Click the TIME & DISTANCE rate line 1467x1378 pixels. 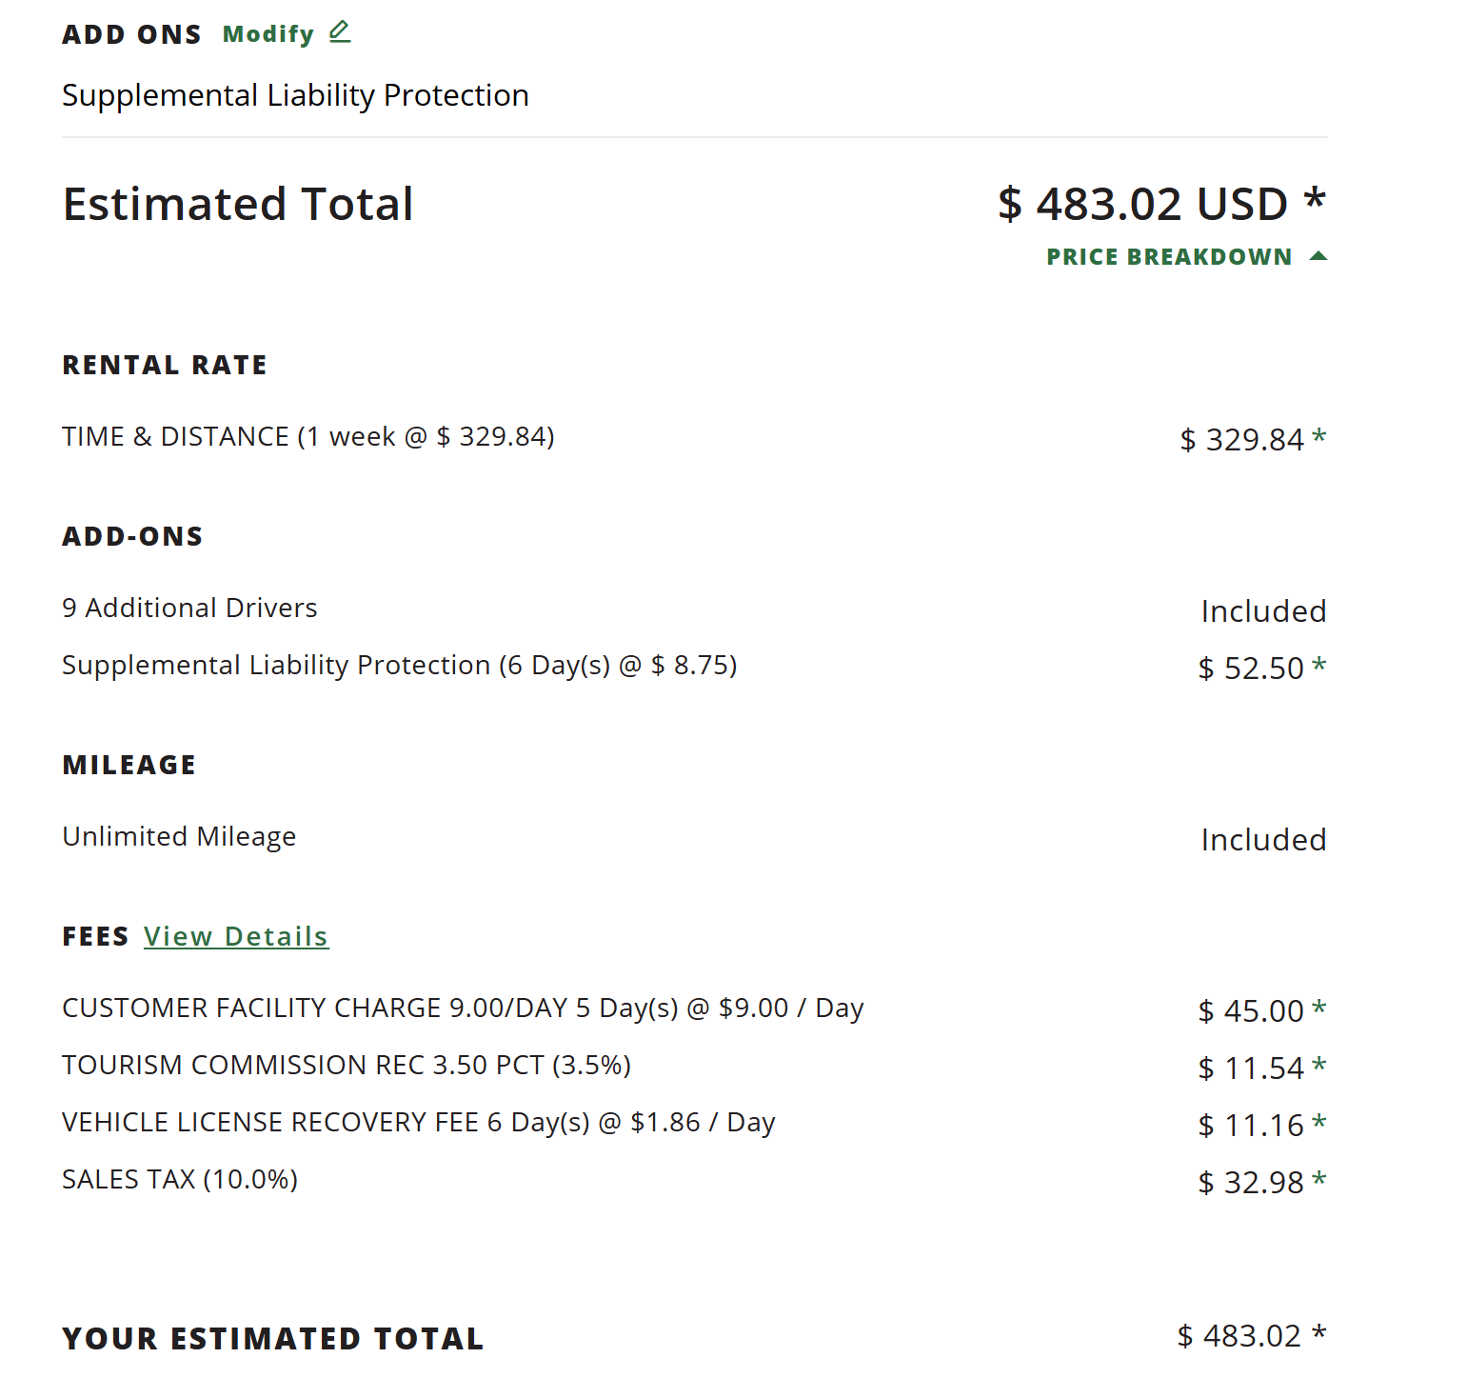click(x=307, y=436)
